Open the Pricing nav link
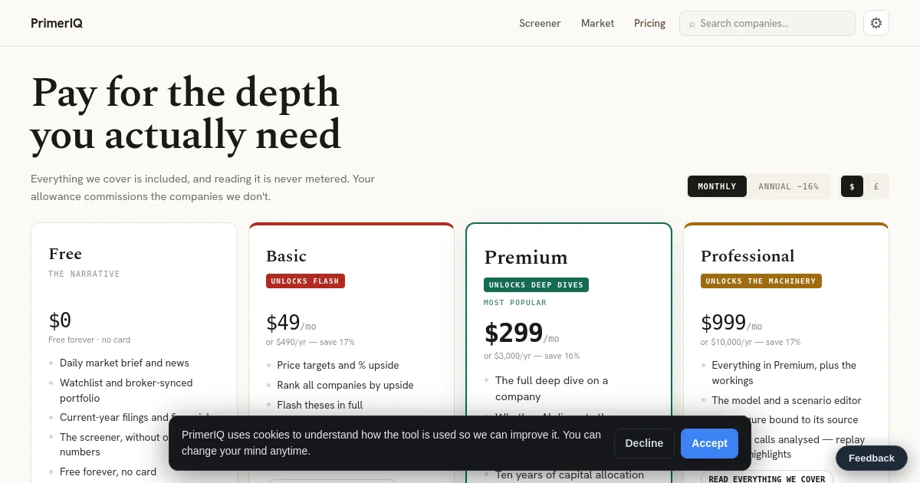Image resolution: width=920 pixels, height=483 pixels. point(649,23)
